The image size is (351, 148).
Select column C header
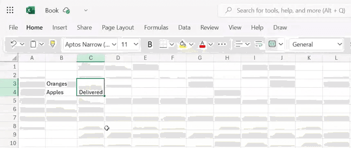pyautogui.click(x=91, y=58)
